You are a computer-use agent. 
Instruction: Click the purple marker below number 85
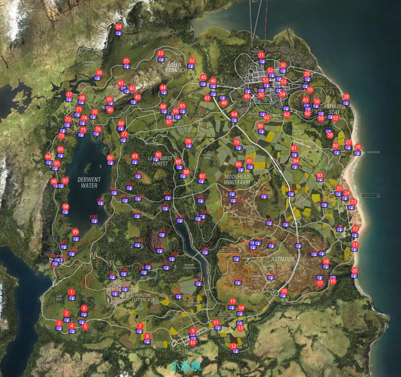coord(250,167)
